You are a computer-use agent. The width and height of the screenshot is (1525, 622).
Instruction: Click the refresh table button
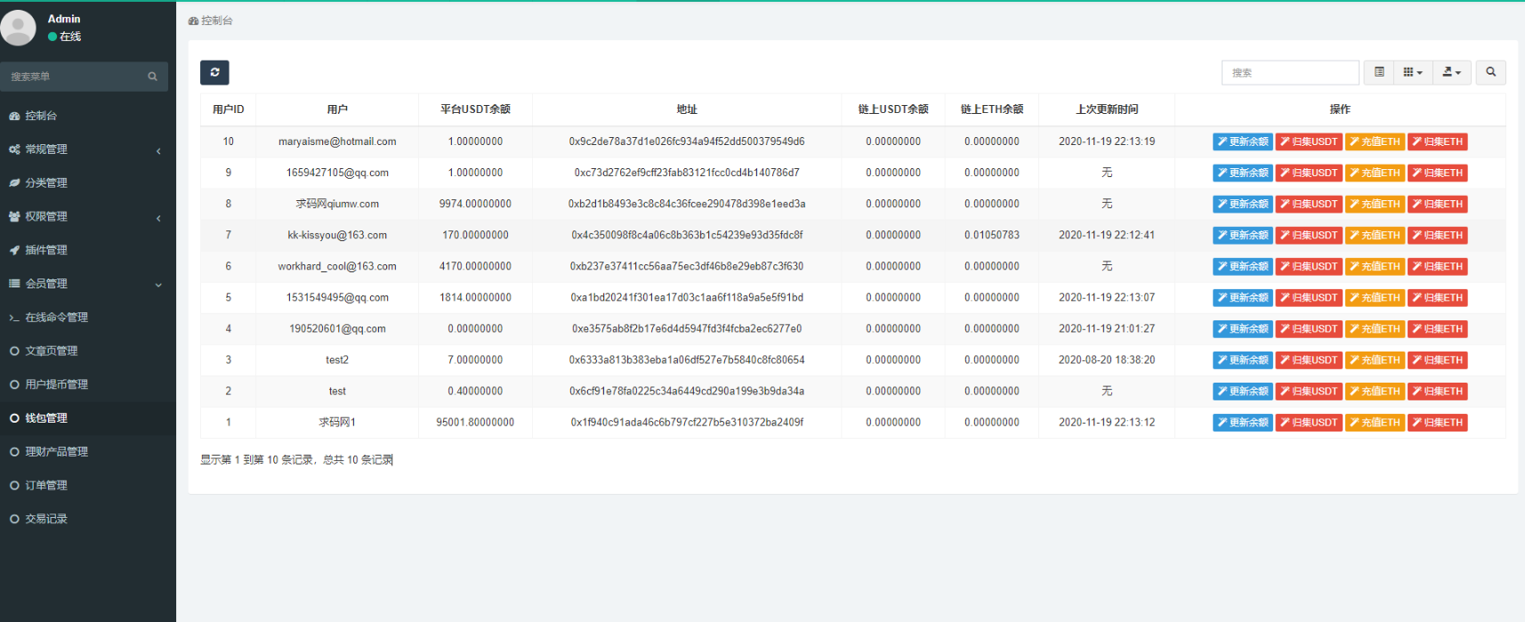[x=214, y=72]
